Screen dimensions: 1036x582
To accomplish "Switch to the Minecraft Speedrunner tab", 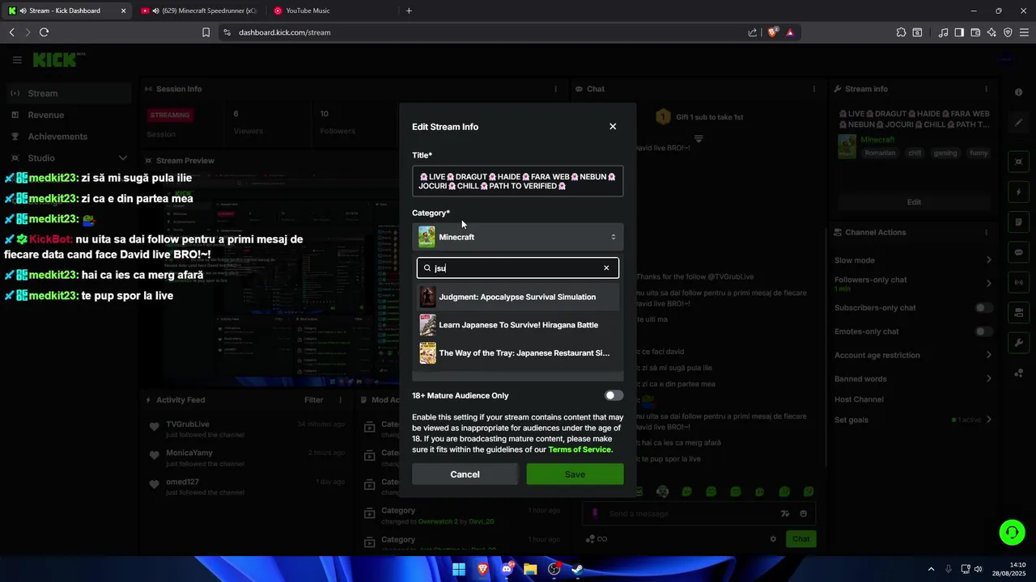I will (199, 11).
